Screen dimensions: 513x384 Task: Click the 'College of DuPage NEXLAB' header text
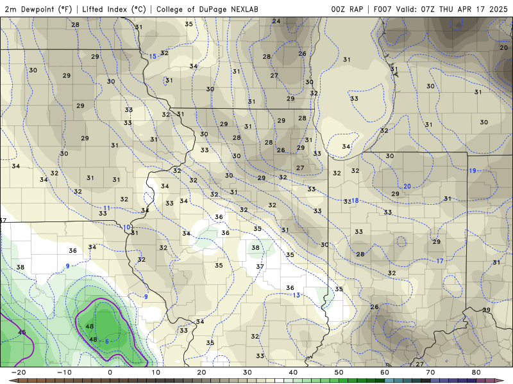point(207,9)
